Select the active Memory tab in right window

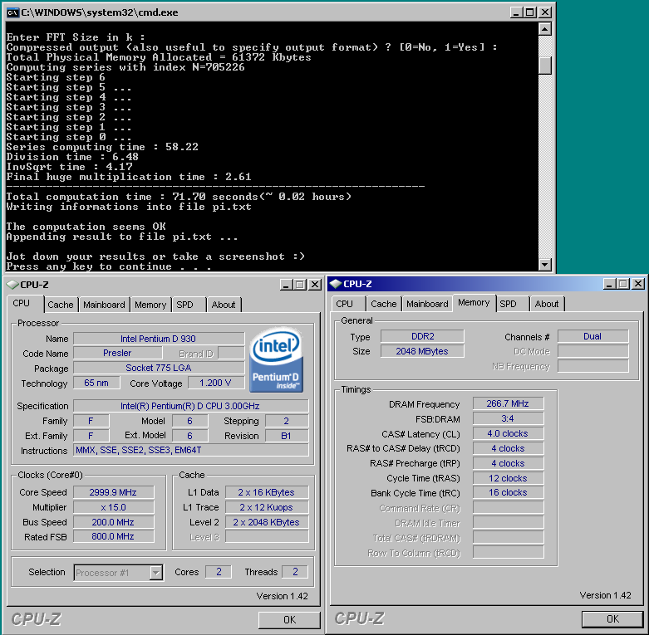click(x=474, y=302)
